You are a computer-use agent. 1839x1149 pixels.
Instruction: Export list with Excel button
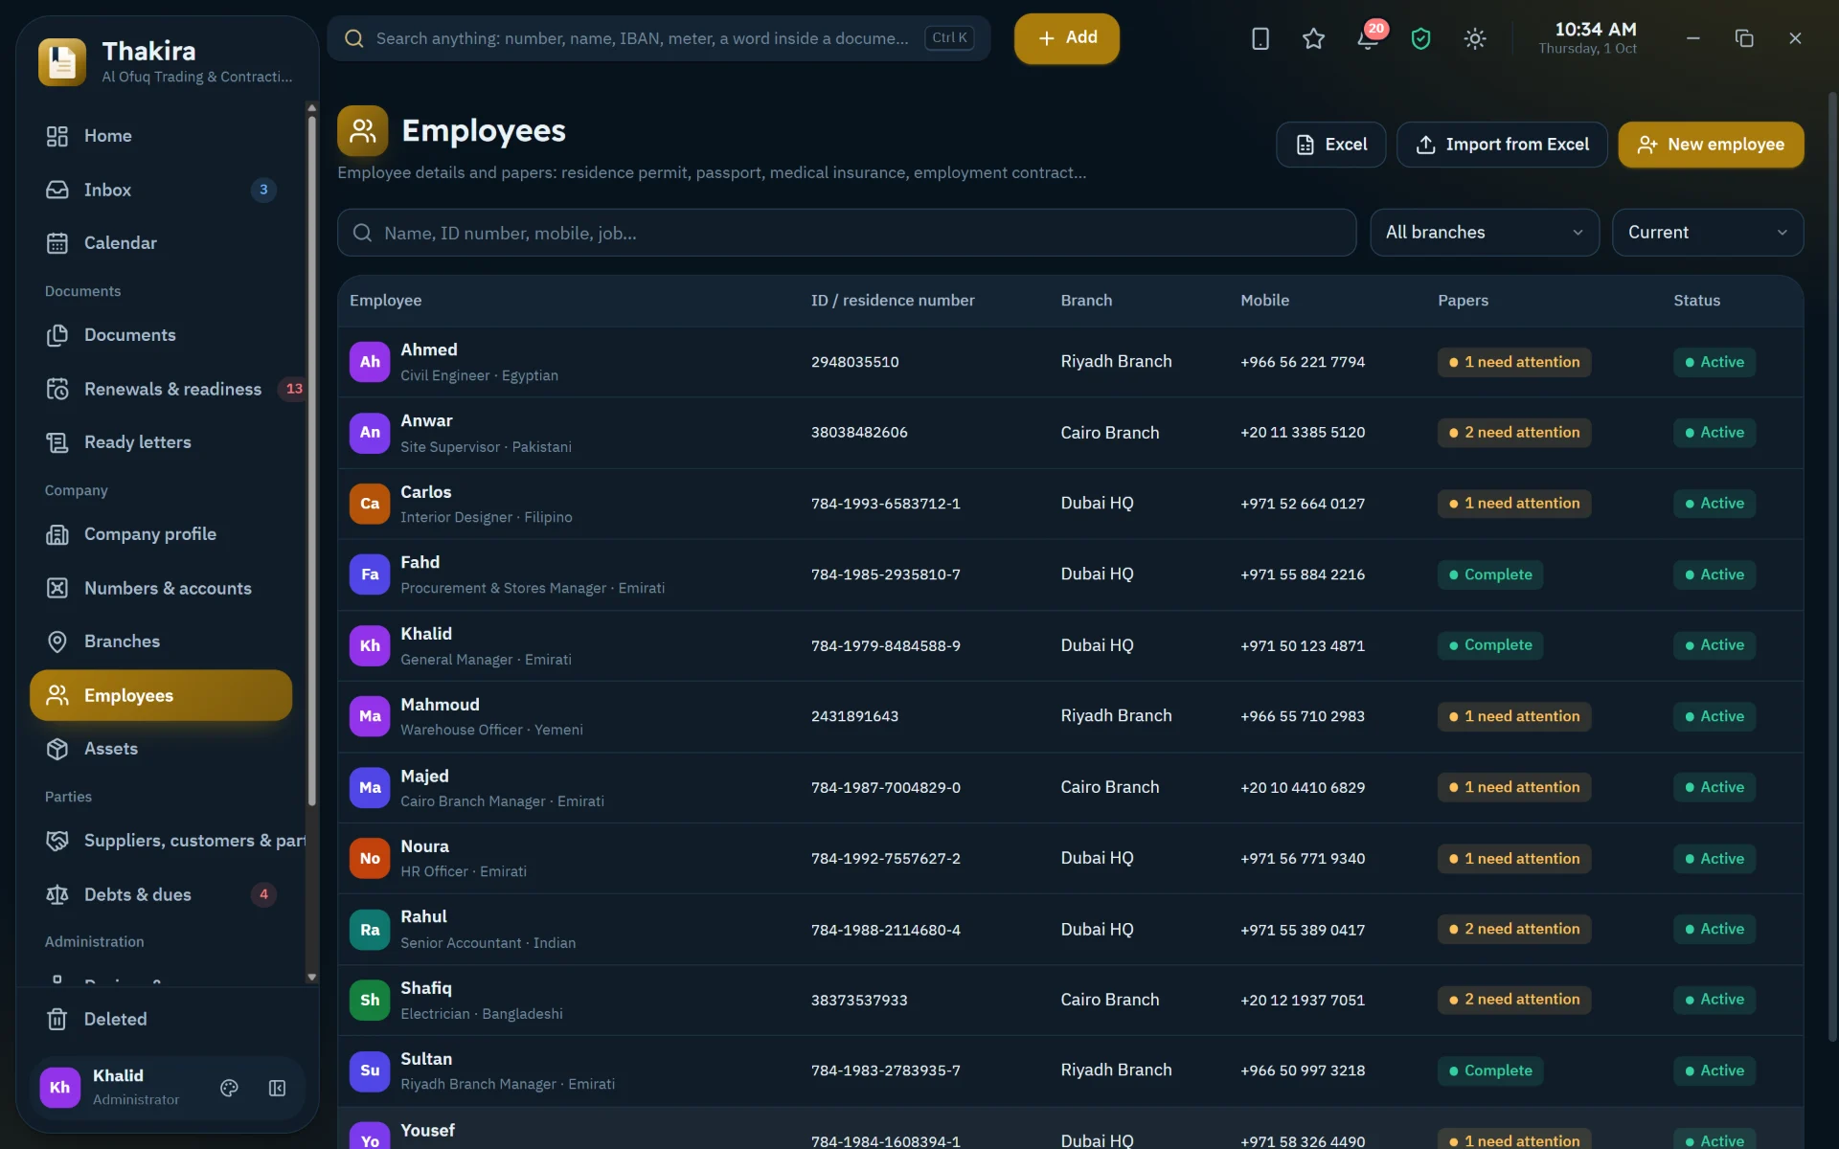pos(1330,145)
